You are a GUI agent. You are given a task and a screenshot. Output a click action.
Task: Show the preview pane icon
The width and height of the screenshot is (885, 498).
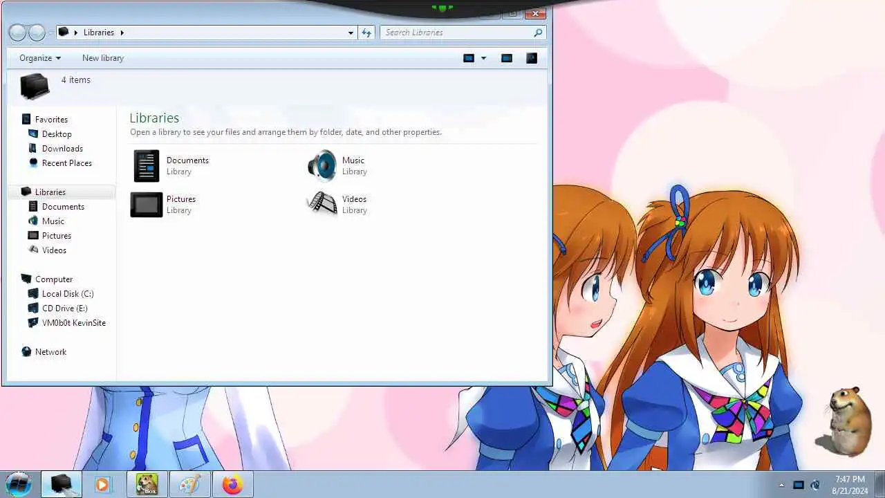pyautogui.click(x=507, y=58)
